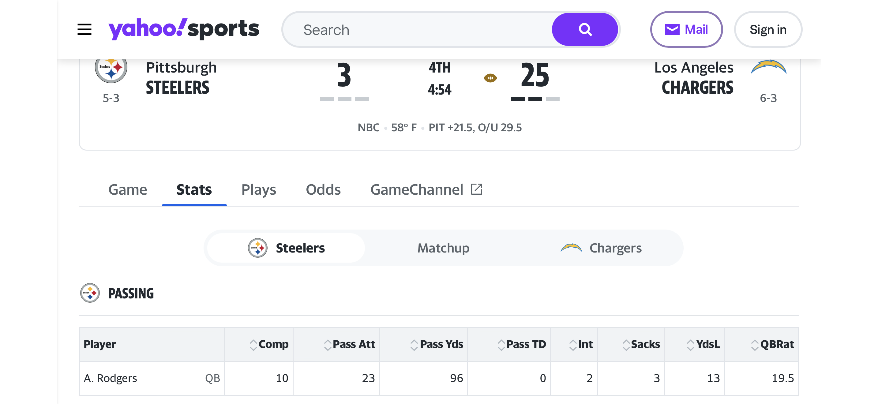Click the Steelers logo beside PASSING heading
Viewport: 878px width, 404px height.
pyautogui.click(x=90, y=293)
